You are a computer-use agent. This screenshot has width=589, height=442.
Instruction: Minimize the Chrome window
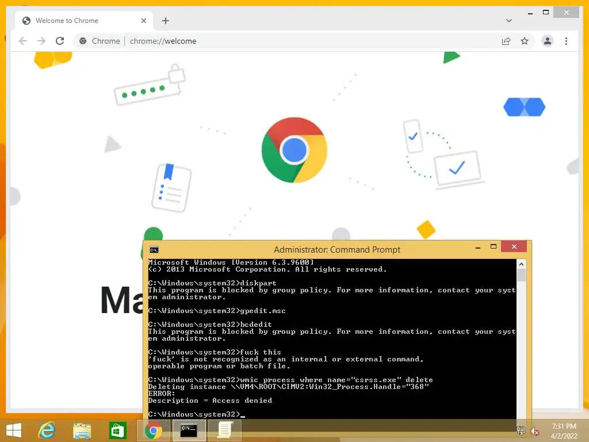tap(530, 13)
